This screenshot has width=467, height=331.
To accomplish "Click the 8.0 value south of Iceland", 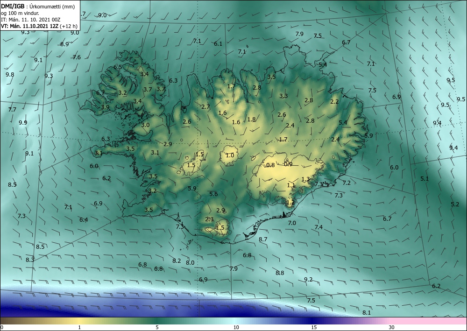I will (190, 262).
